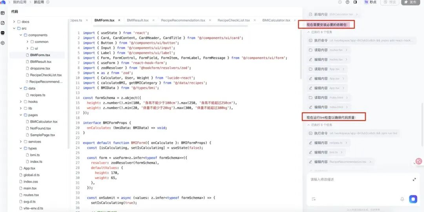Collapse the 已执行 8 个任务 list
424x212 pixels.
[x=309, y=32]
